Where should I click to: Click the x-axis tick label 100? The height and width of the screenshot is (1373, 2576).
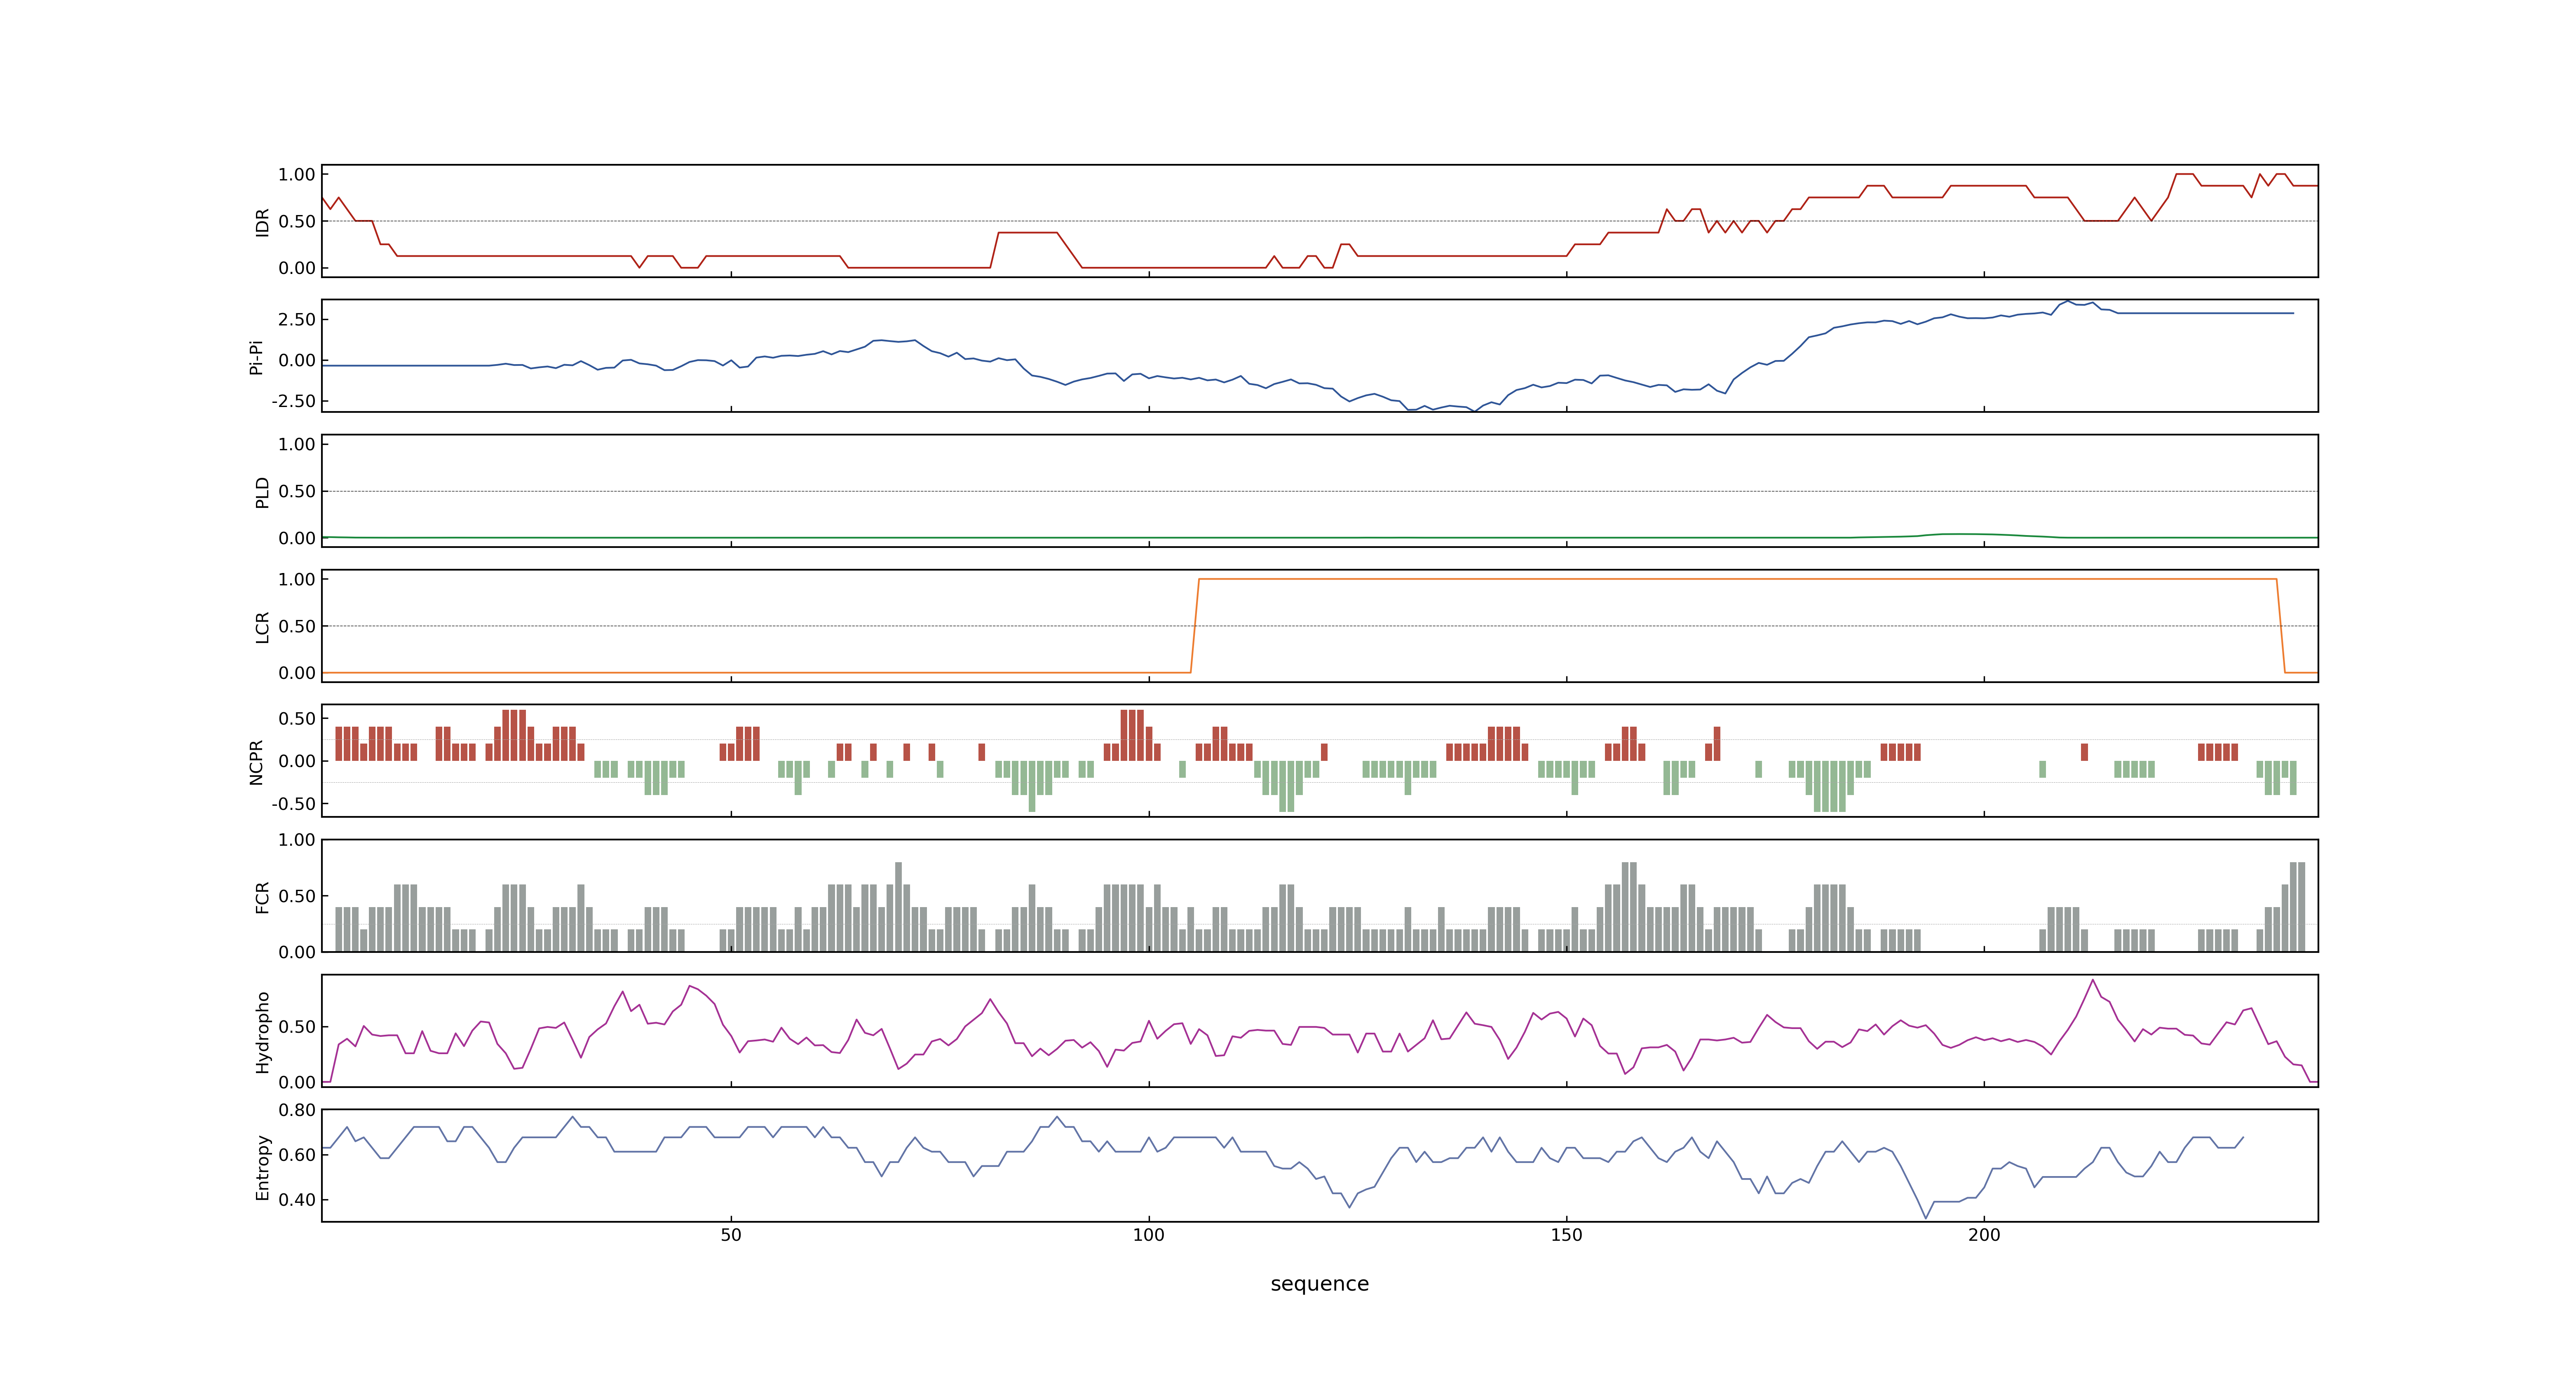1148,1234
